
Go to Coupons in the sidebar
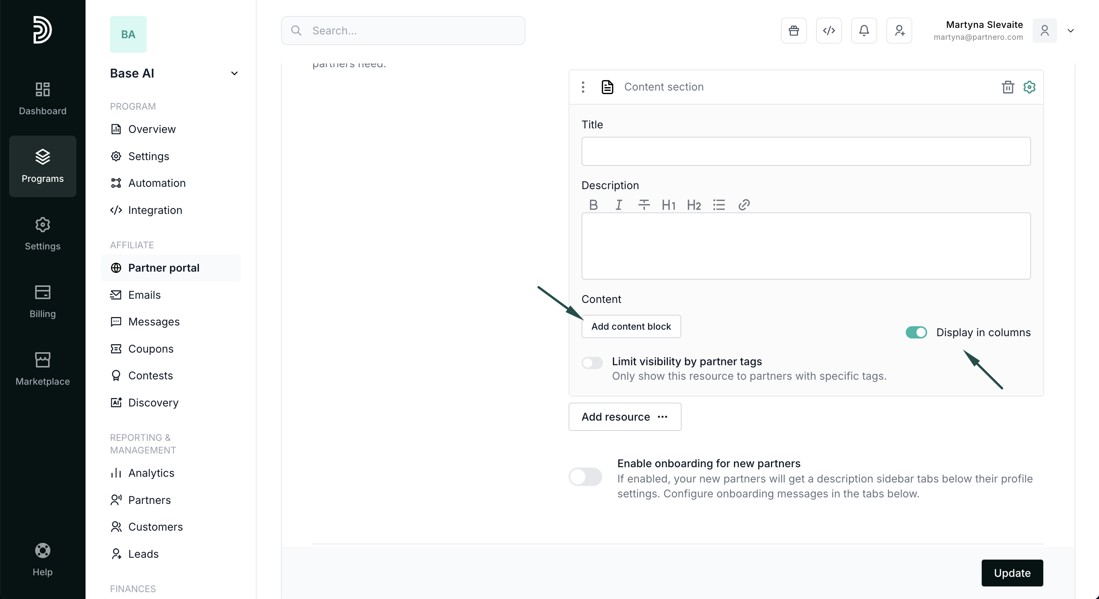[150, 349]
